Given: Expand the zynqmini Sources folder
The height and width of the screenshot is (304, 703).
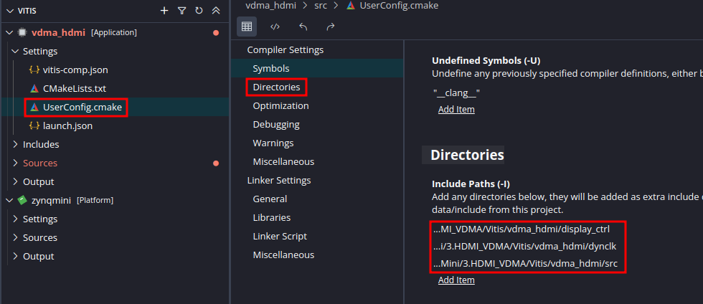Looking at the screenshot, I should click(x=16, y=238).
